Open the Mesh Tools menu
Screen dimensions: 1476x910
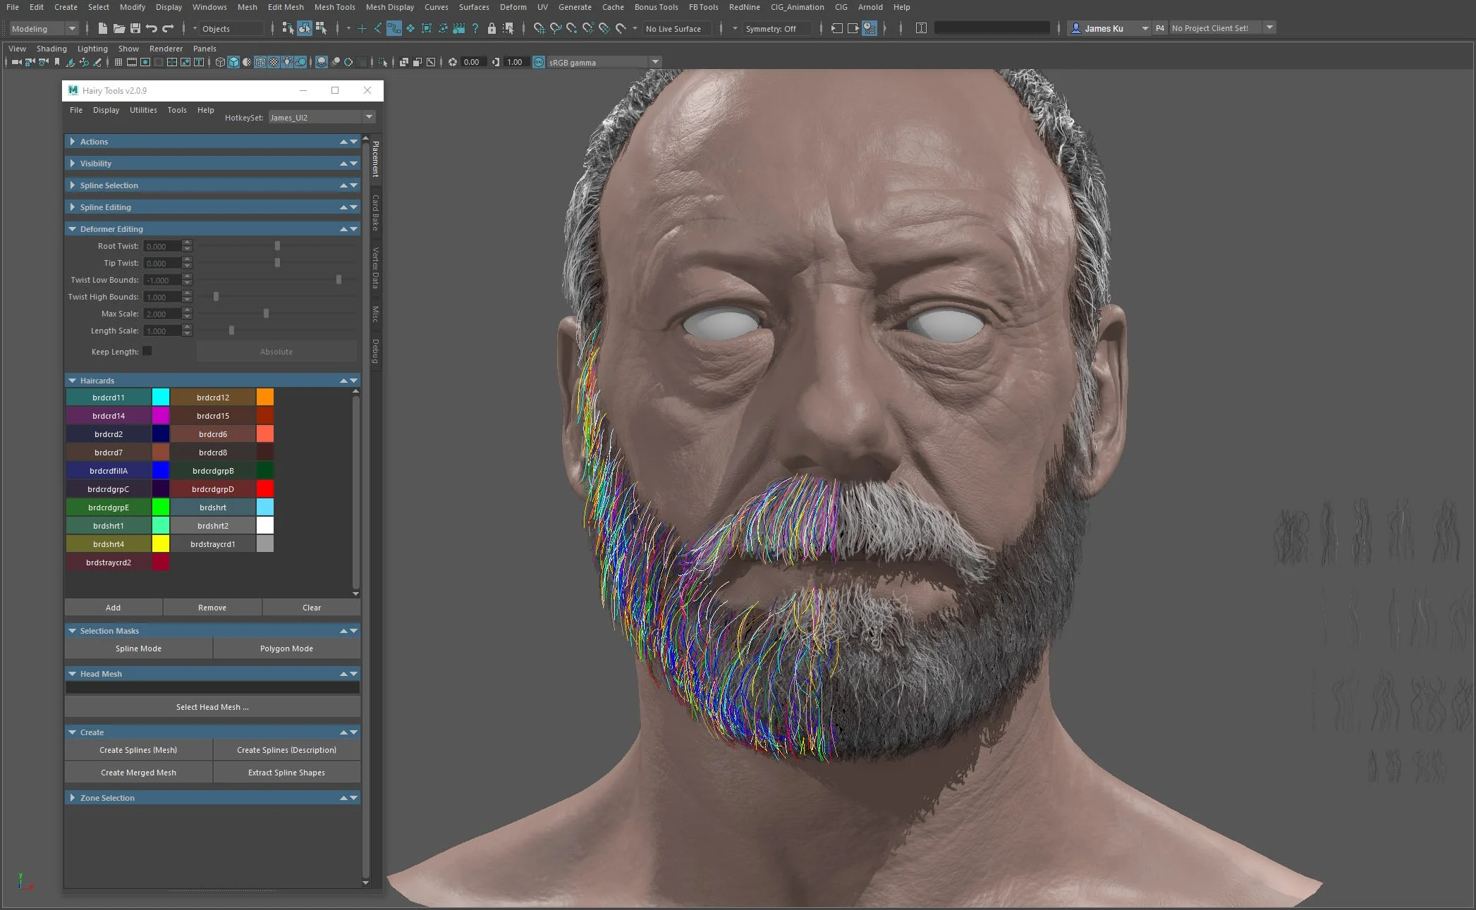pos(334,7)
